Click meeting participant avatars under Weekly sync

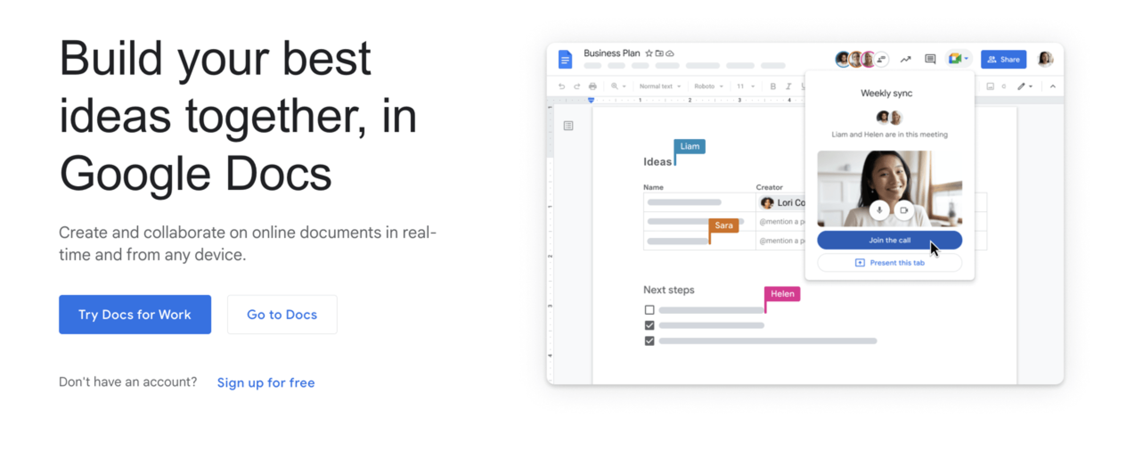889,118
